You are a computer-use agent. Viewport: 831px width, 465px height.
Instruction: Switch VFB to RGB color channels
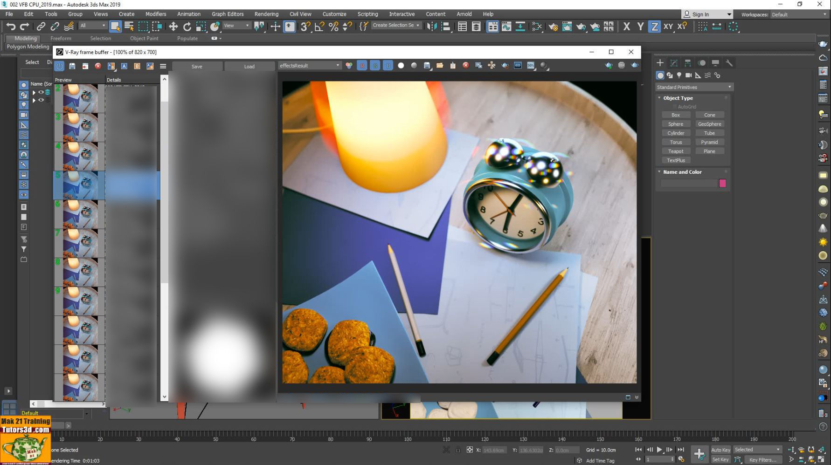coord(349,66)
